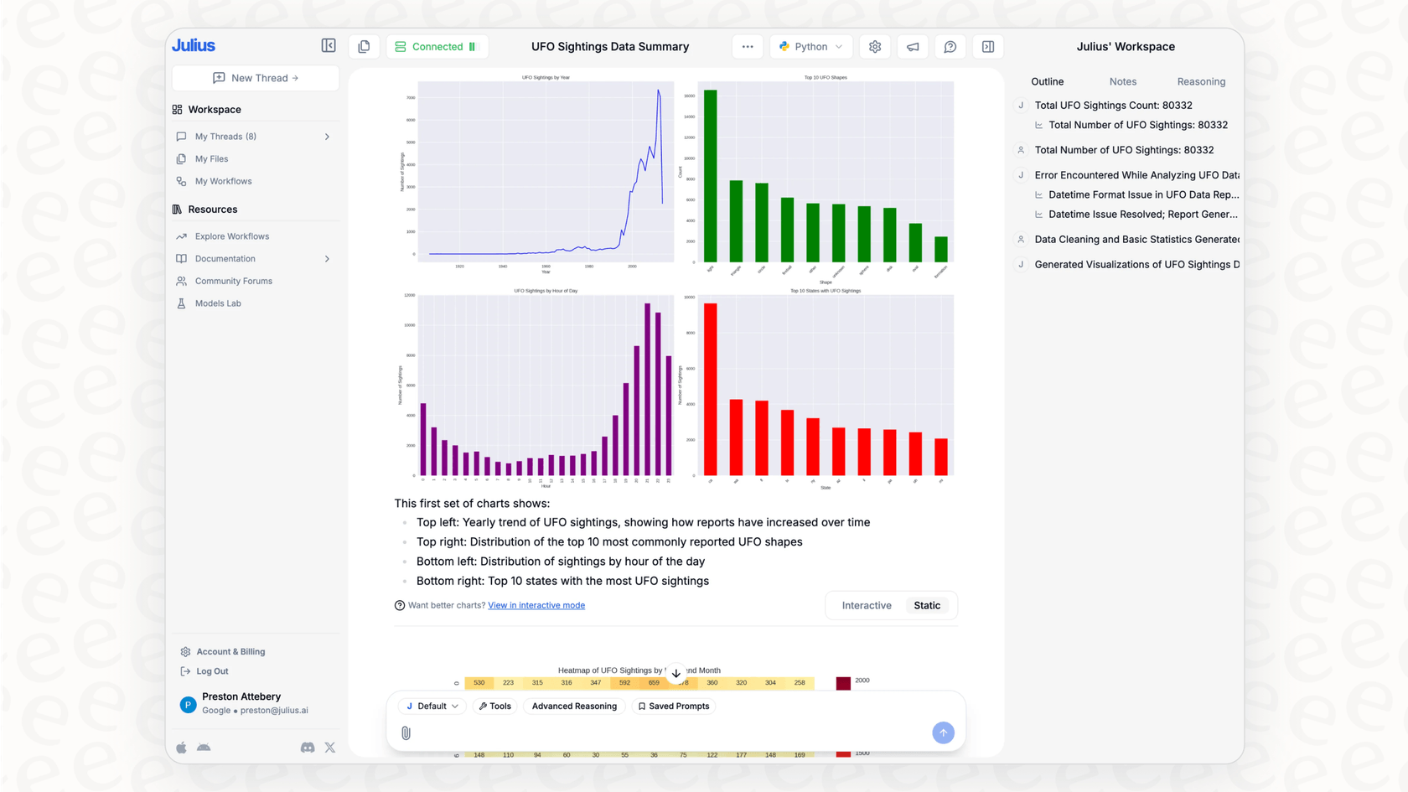
Task: Open the Default model dropdown
Action: tap(432, 707)
